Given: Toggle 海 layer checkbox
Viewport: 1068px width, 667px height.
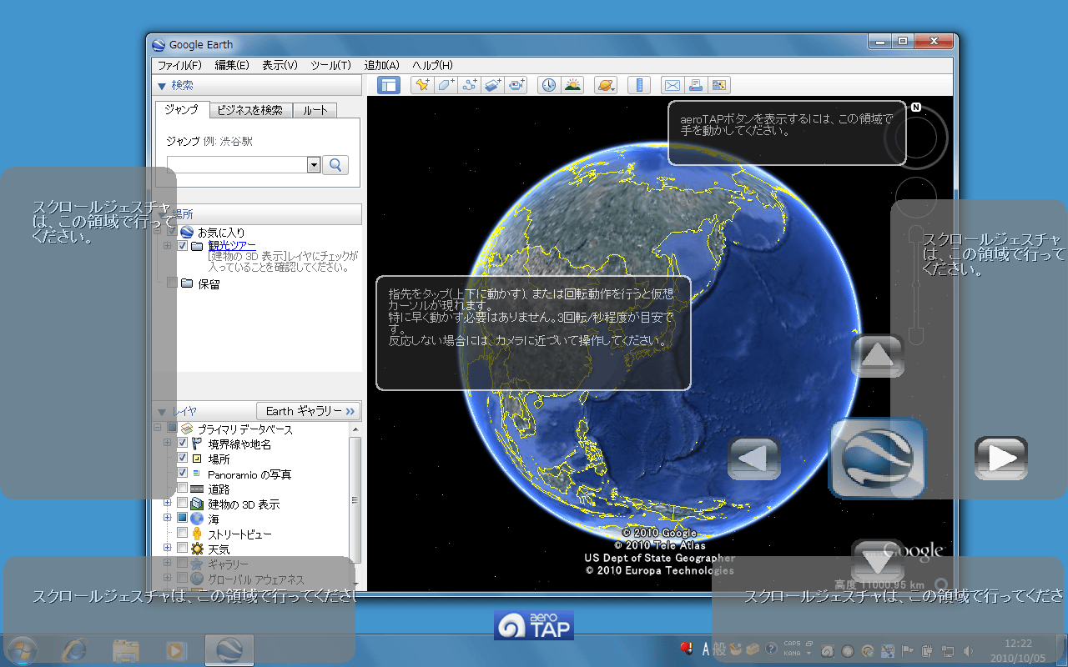Looking at the screenshot, I should pyautogui.click(x=183, y=519).
